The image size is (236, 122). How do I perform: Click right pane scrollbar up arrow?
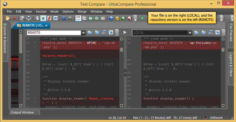(x=223, y=39)
